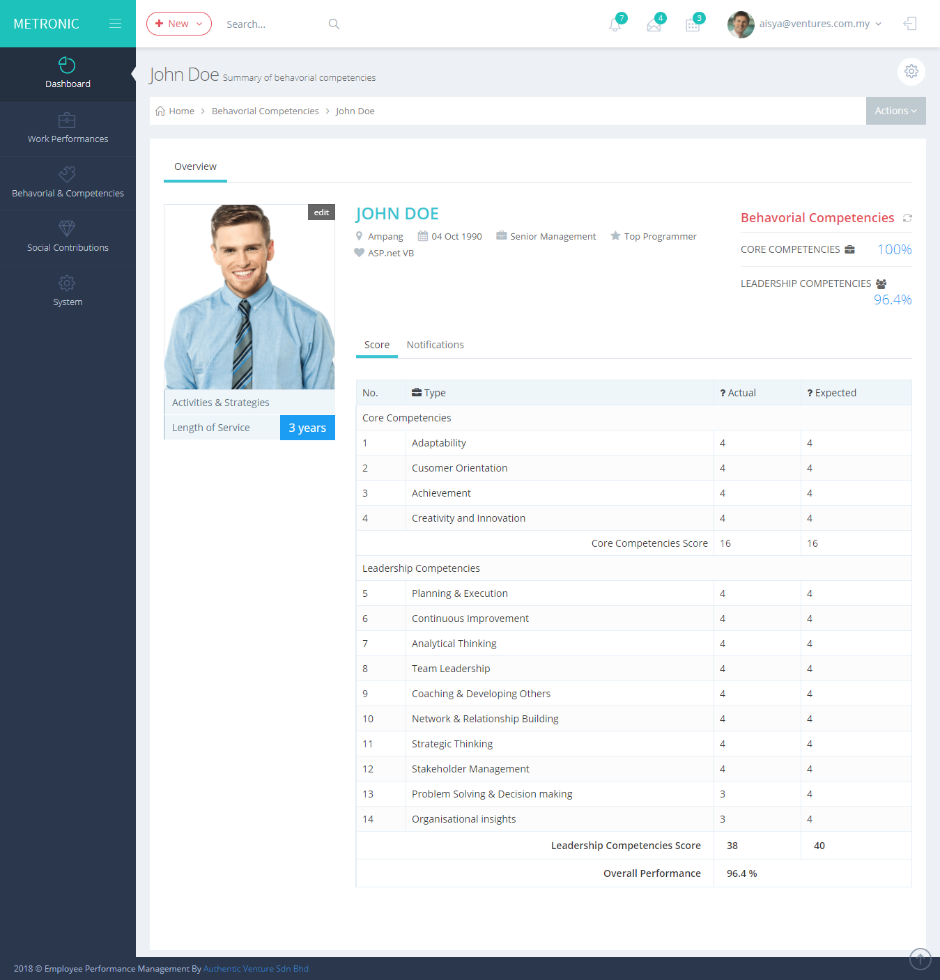Switch to the Notifications tab
940x980 pixels.
pos(435,345)
